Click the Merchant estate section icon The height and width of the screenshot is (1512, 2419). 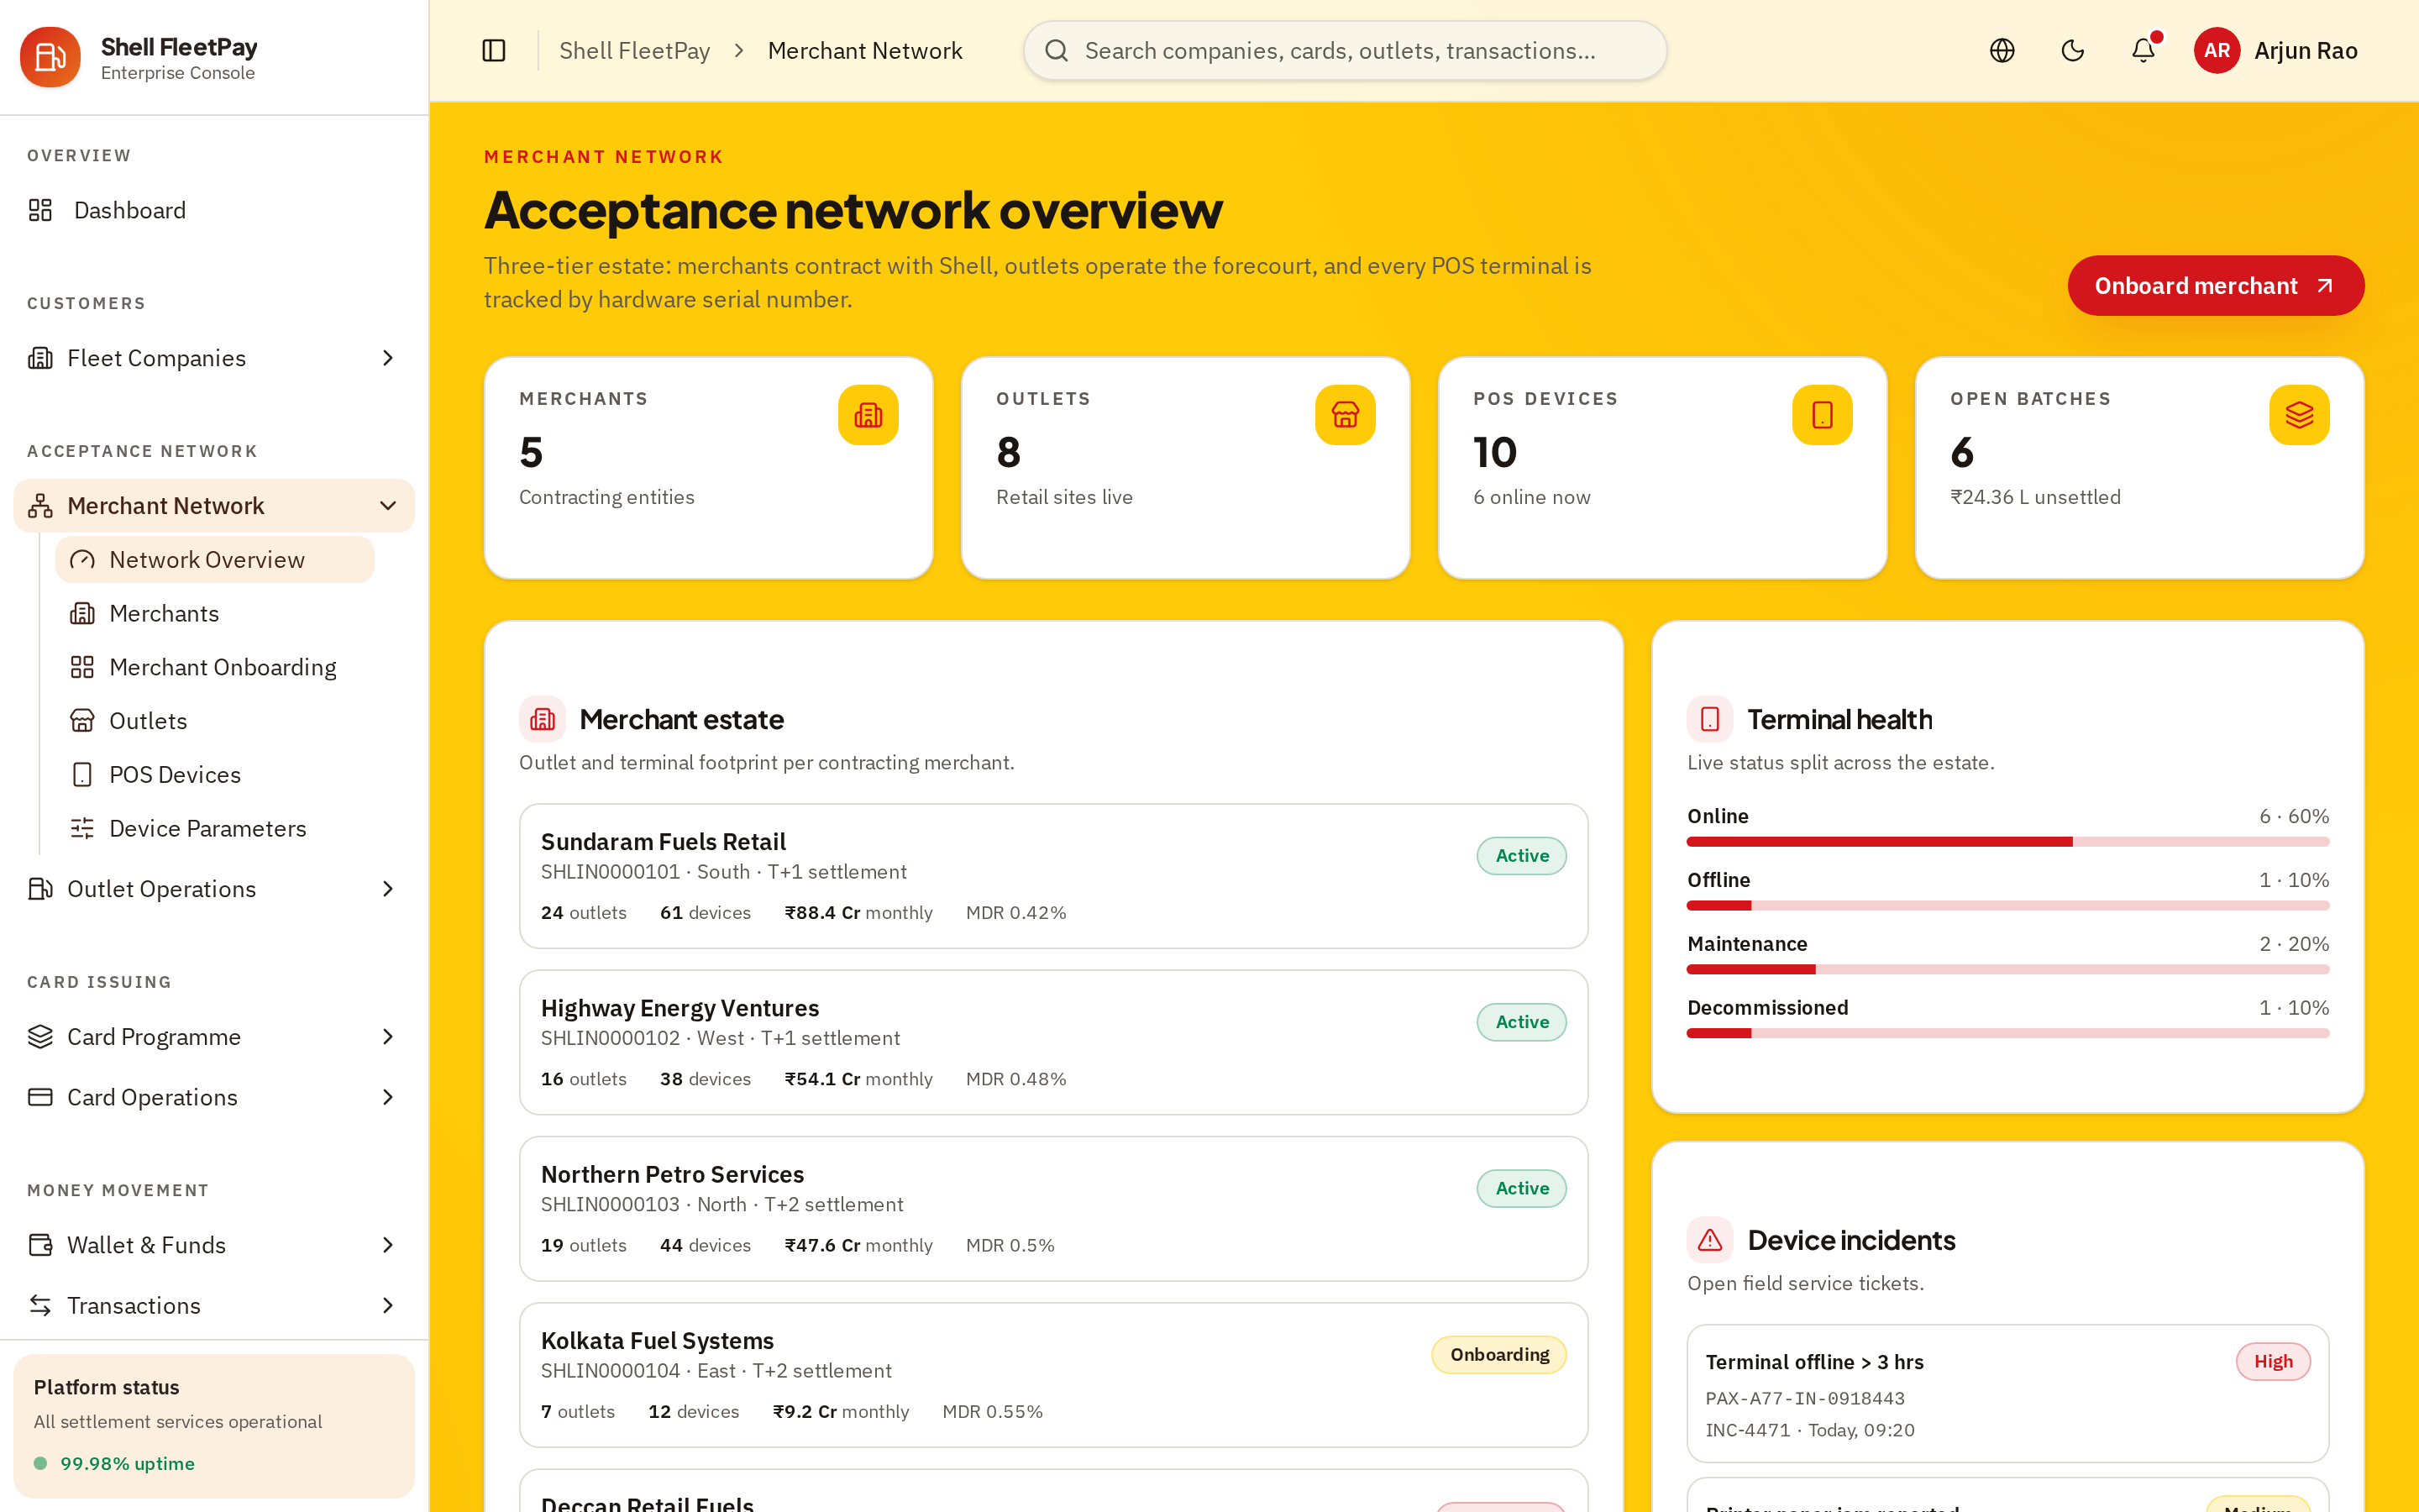click(542, 719)
